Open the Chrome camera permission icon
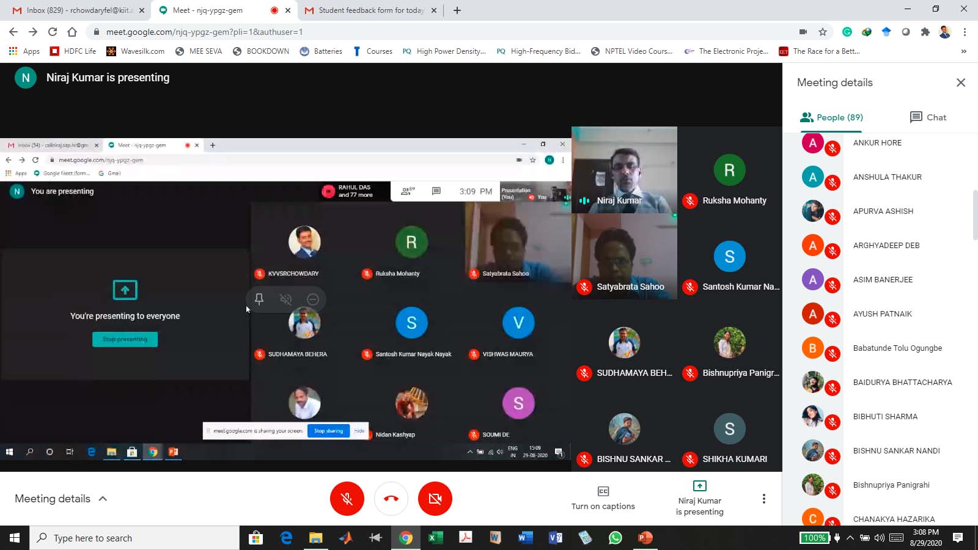 (803, 32)
